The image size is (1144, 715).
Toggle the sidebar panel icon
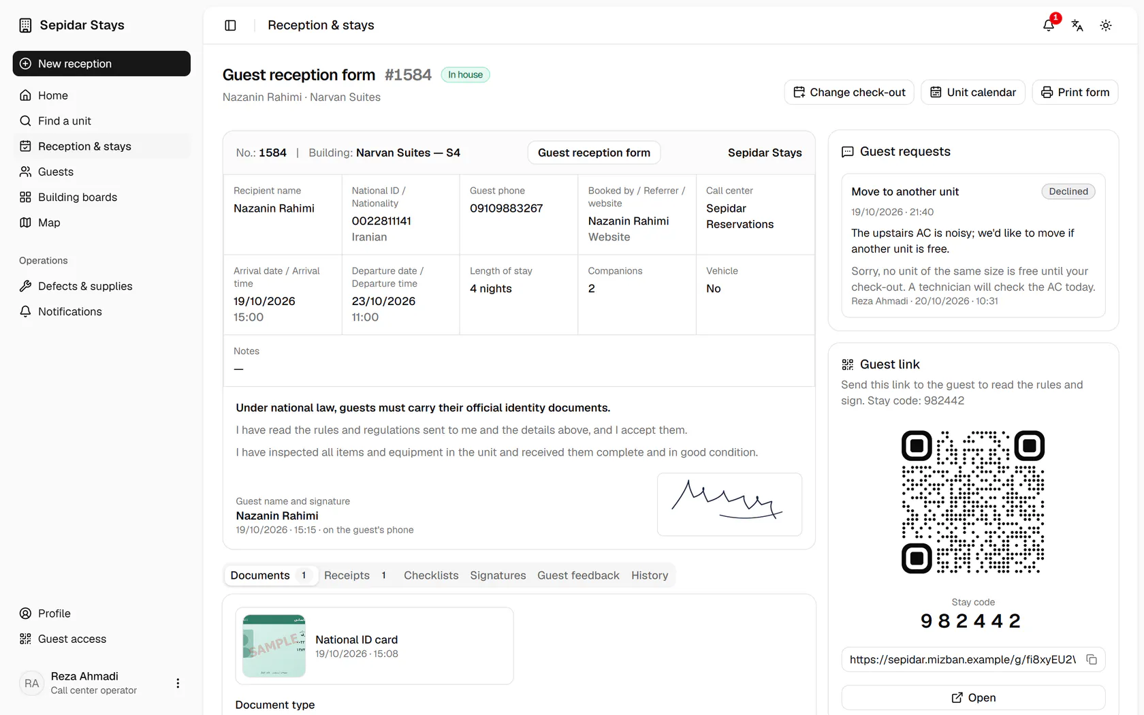230,25
